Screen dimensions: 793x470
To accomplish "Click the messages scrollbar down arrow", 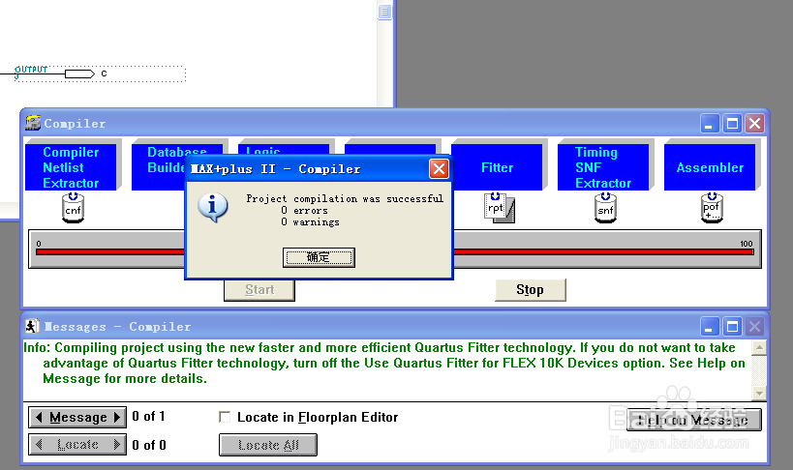I will 758,393.
